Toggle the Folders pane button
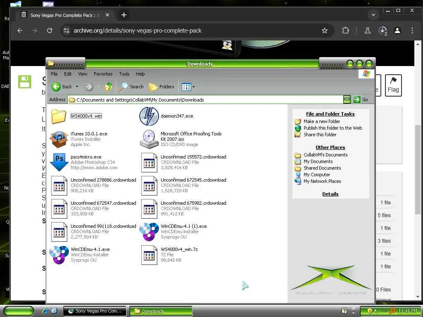423x317 pixels. pos(162,87)
